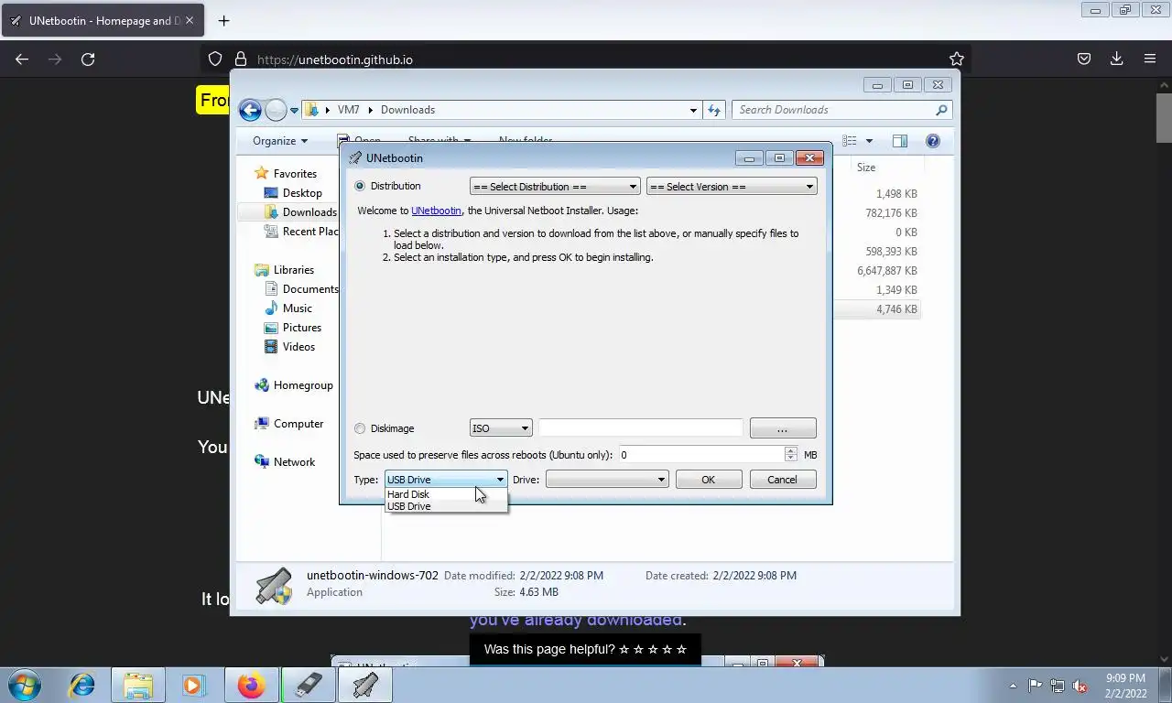Click the site security padlock icon
This screenshot has height=703, width=1172.
241,59
